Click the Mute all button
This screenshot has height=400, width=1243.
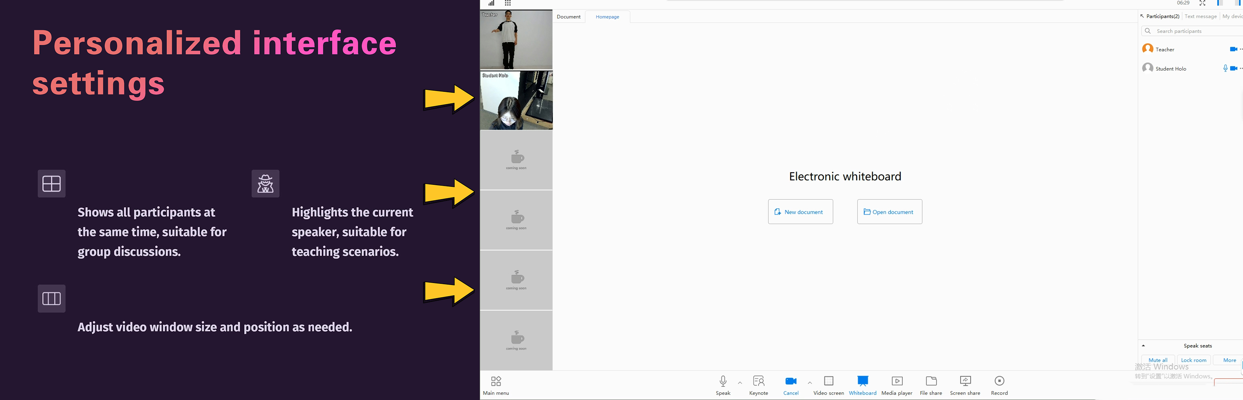click(1157, 360)
